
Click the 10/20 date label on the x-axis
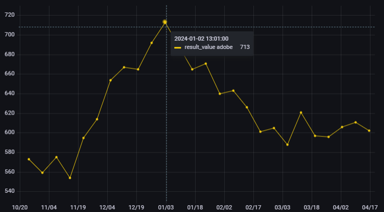click(x=20, y=208)
